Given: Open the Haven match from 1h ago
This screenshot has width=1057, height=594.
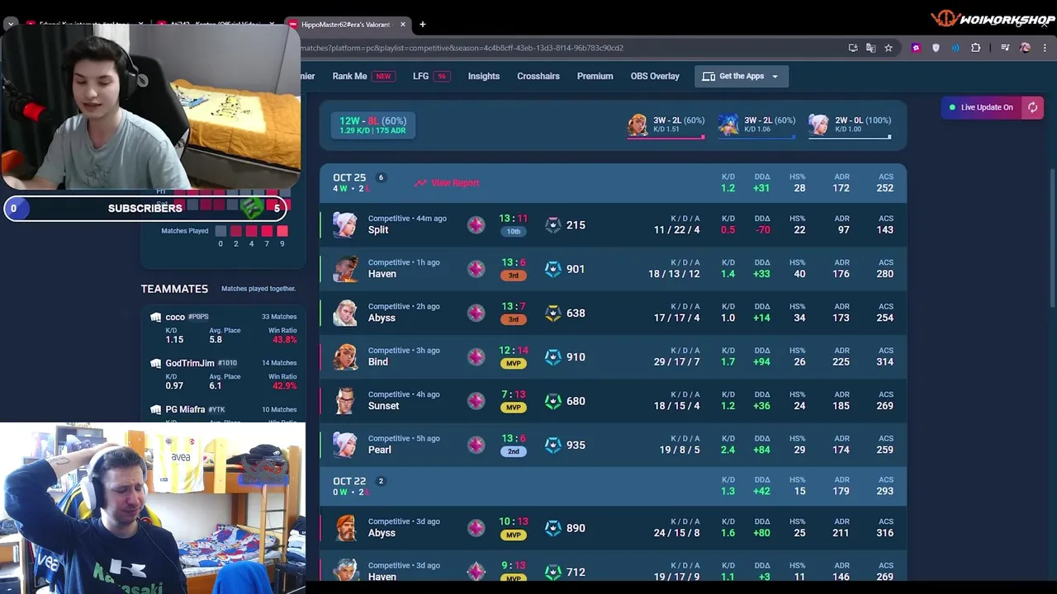Looking at the screenshot, I should [x=613, y=268].
